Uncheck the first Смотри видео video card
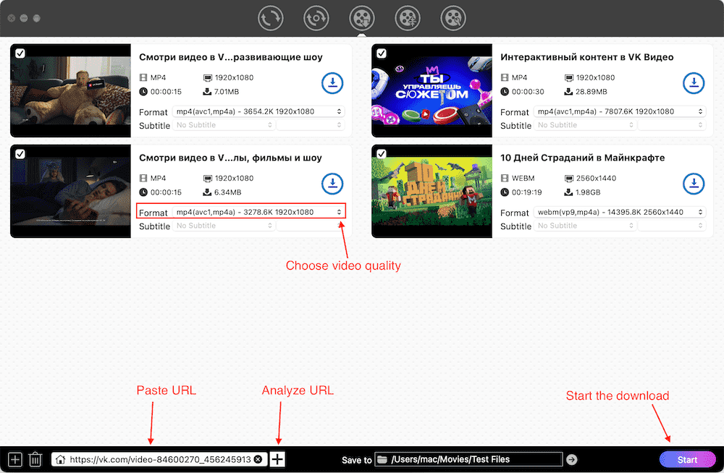Screen dimensions: 724x473 [19, 53]
